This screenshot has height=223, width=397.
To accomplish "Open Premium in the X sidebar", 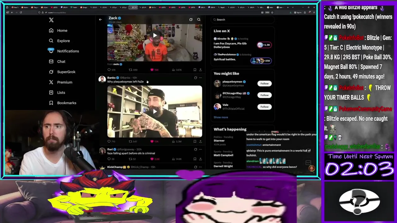I will 60,82.
